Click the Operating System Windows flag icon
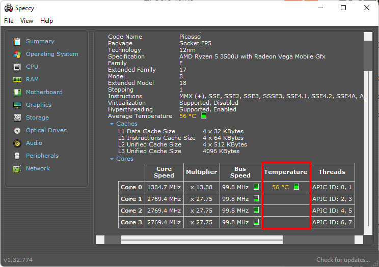Image resolution: width=379 pixels, height=267 pixels. point(17,54)
